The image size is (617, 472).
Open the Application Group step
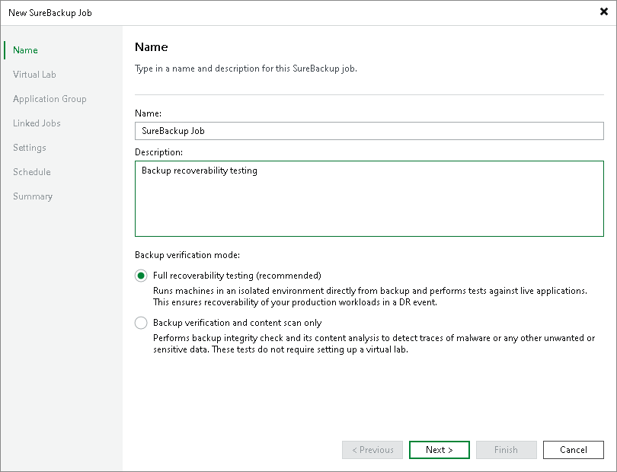[50, 98]
